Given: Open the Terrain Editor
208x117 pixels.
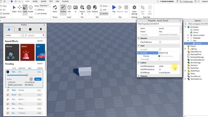Looking at the screenshot, I should coord(55,9).
